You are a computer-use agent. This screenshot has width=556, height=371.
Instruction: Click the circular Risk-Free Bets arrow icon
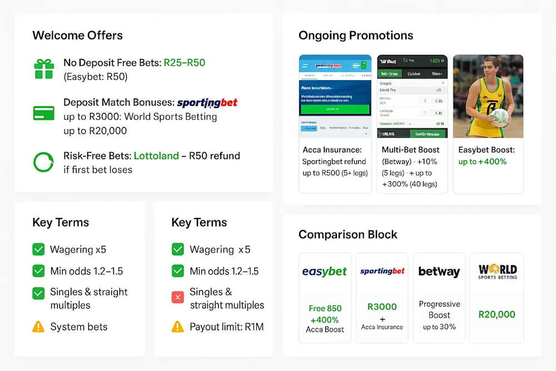[43, 162]
